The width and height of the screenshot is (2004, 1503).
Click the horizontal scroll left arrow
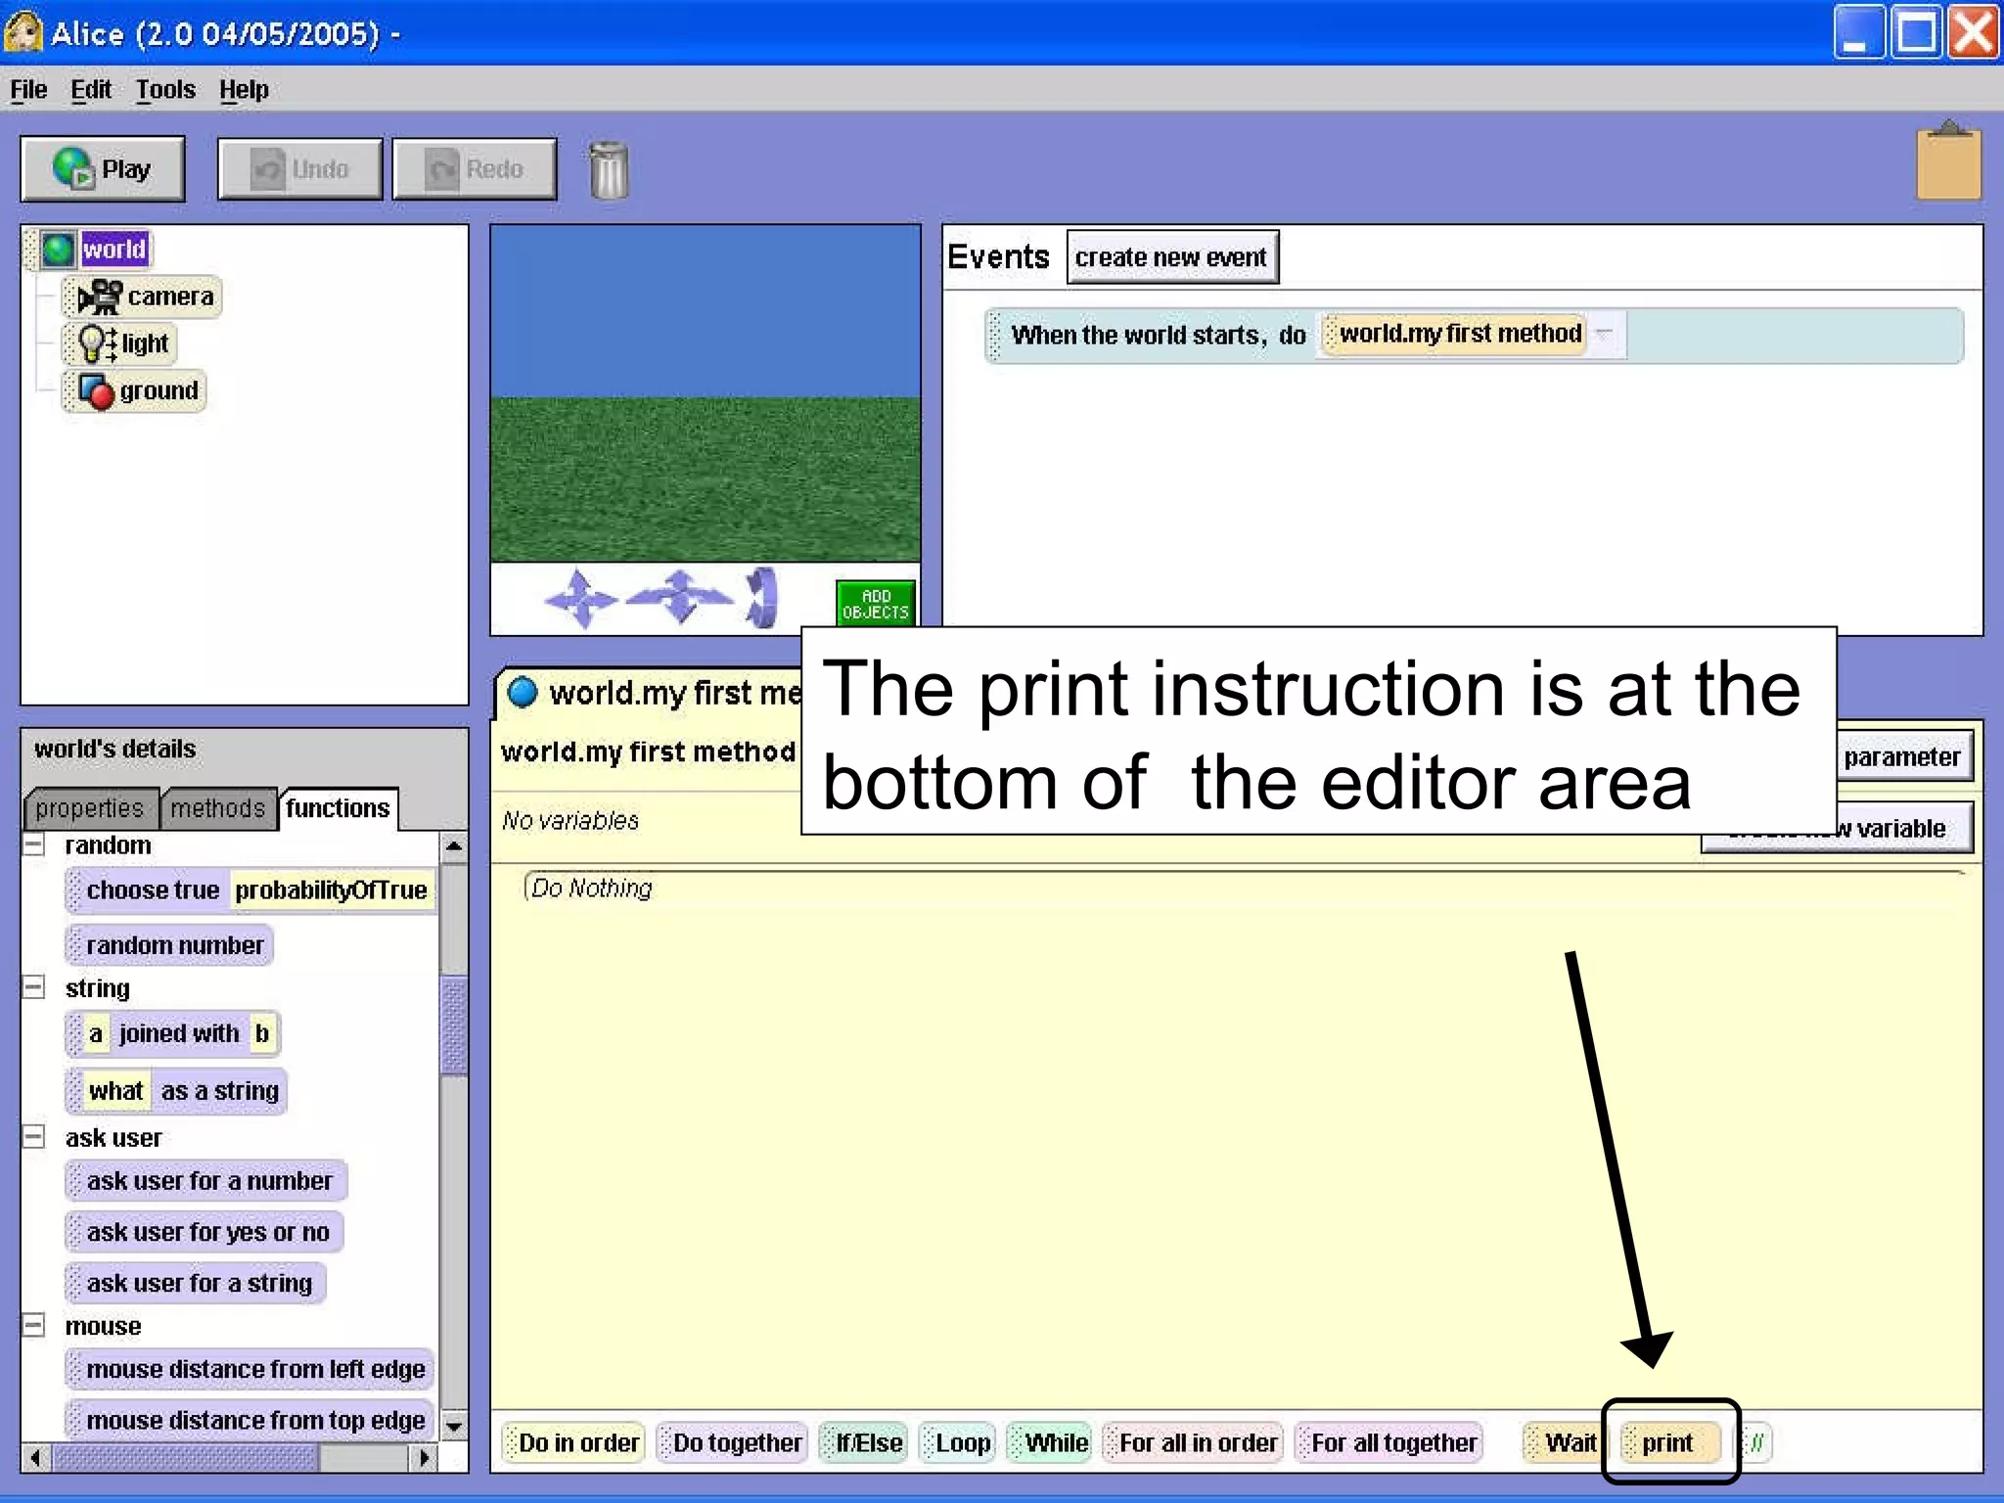coord(35,1458)
